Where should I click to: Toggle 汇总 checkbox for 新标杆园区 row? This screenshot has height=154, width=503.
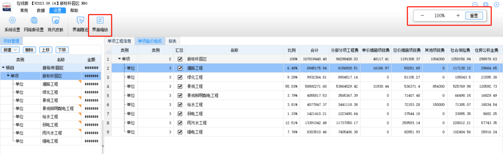pos(180,59)
